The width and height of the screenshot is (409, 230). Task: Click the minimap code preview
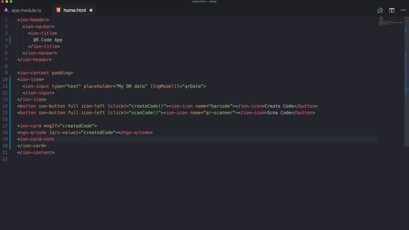coord(391,21)
